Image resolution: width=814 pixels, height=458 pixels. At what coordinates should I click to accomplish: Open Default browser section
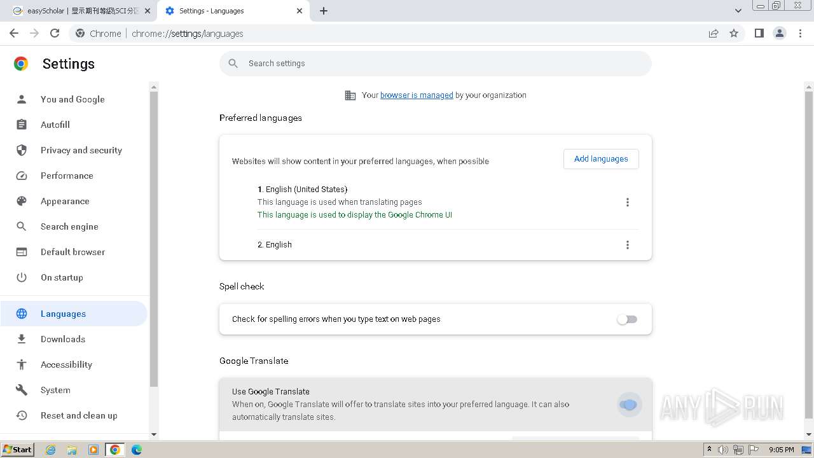pos(75,252)
